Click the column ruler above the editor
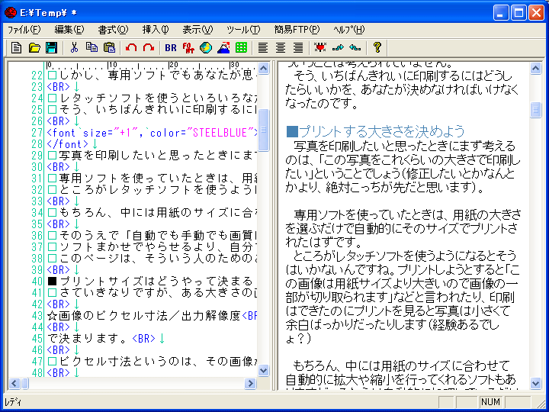The image size is (549, 412). [x=151, y=65]
